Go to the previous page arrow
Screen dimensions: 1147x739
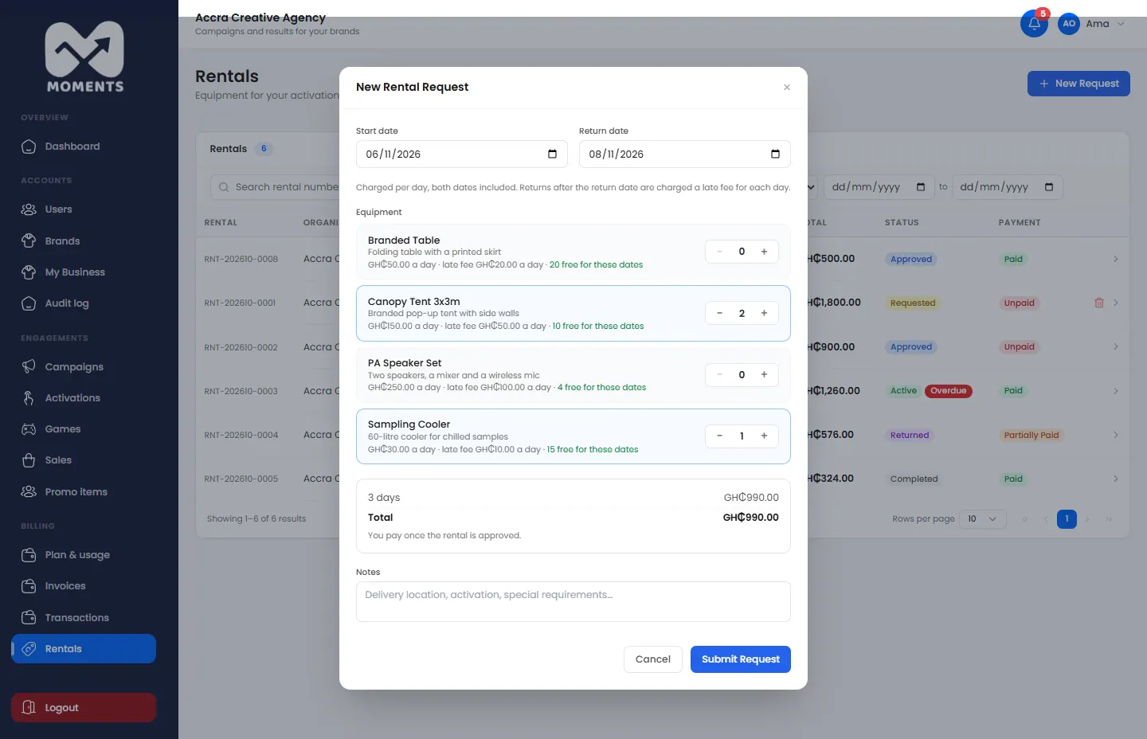[x=1046, y=519]
